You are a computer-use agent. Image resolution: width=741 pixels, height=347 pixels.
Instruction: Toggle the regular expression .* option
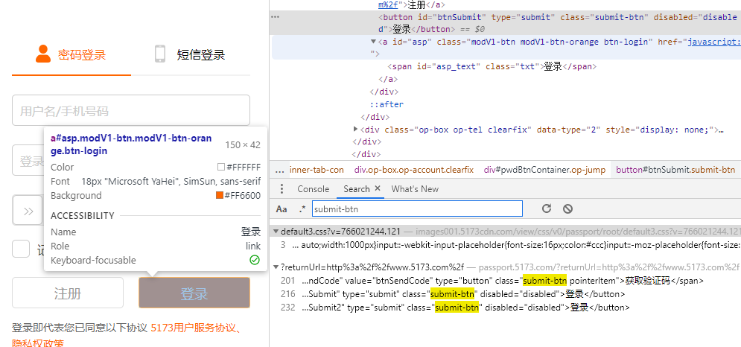(302, 208)
